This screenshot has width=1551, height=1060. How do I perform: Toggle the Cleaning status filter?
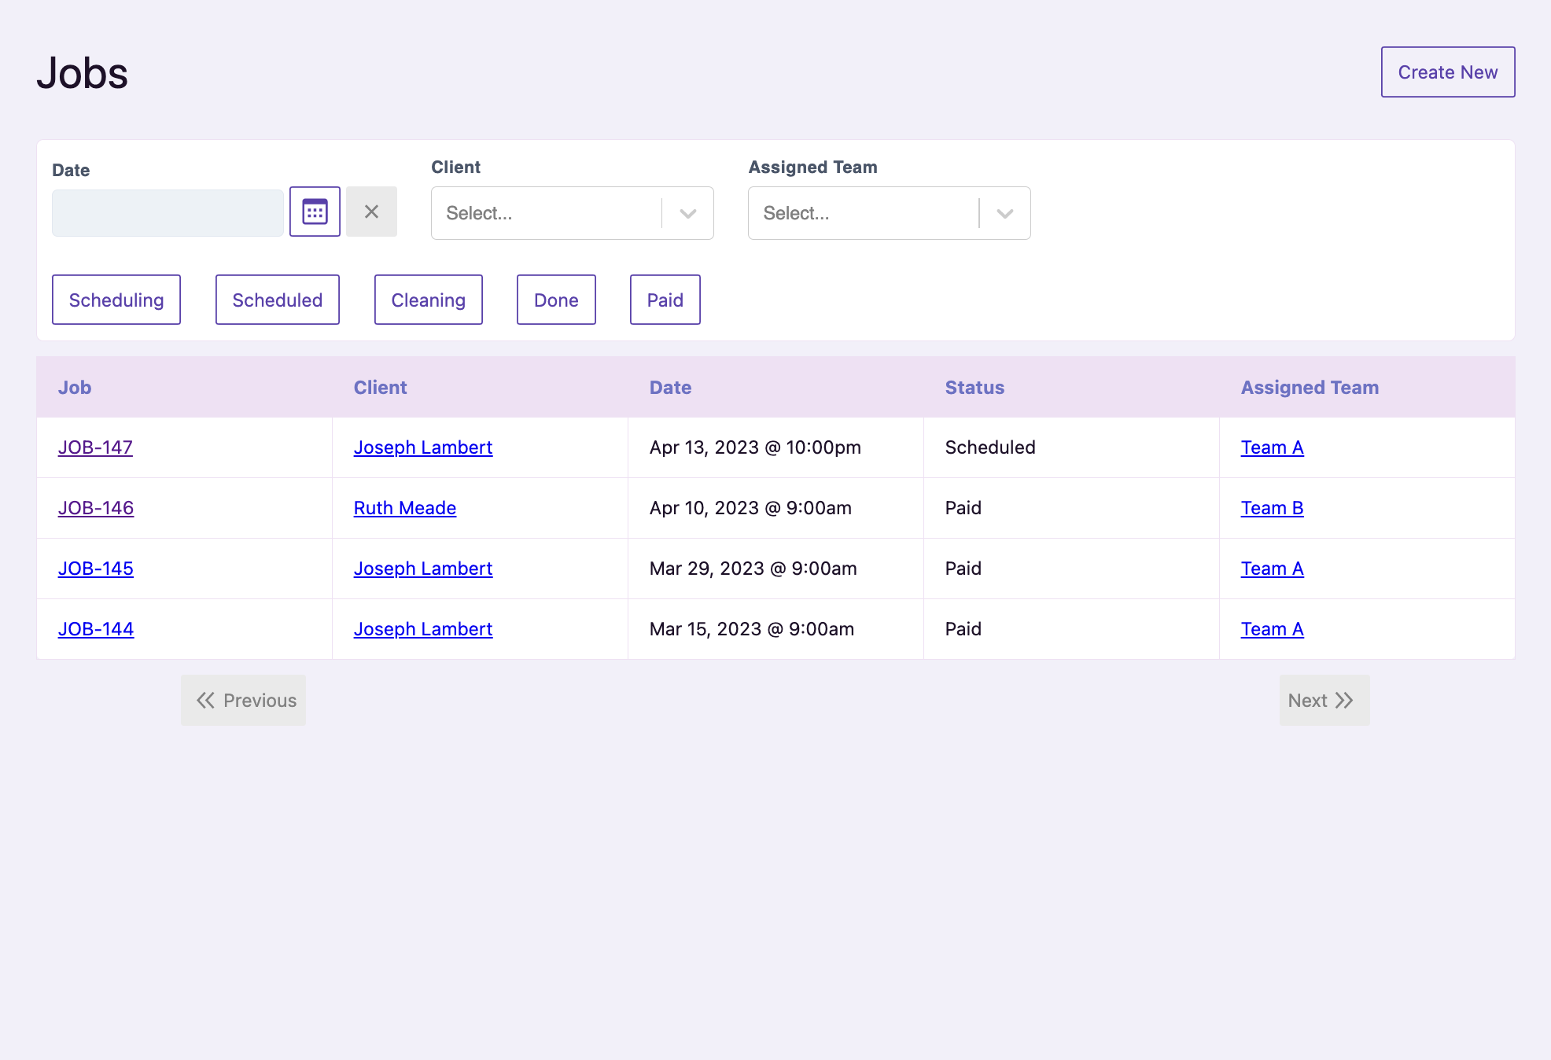pos(428,300)
